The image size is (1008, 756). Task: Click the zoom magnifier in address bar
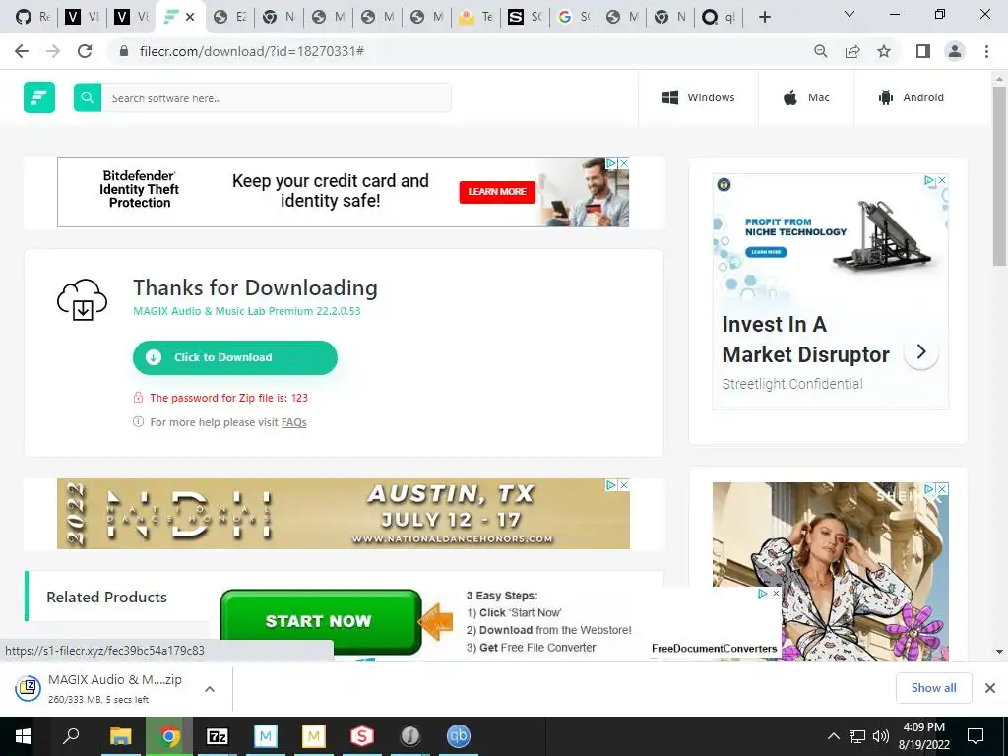click(x=820, y=51)
